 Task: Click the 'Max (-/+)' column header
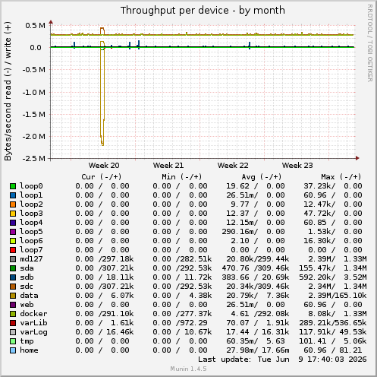click(x=341, y=177)
